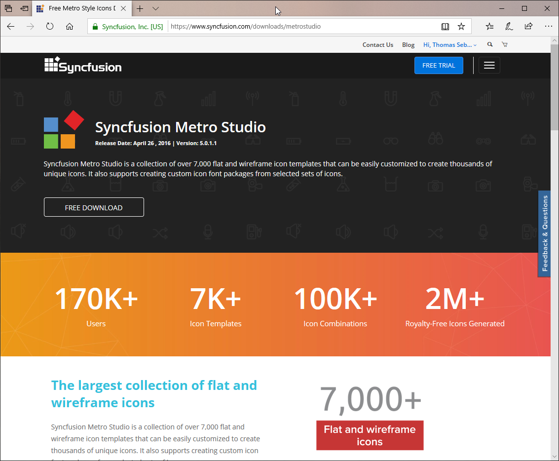
Task: Go to browser Home page icon
Action: tap(70, 27)
